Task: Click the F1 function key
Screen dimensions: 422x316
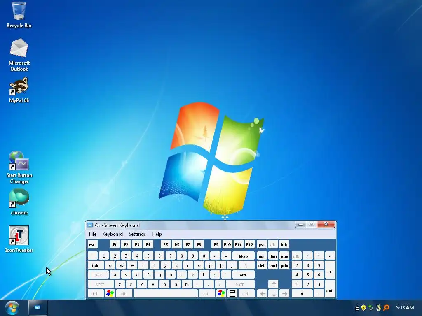Action: pyautogui.click(x=115, y=244)
